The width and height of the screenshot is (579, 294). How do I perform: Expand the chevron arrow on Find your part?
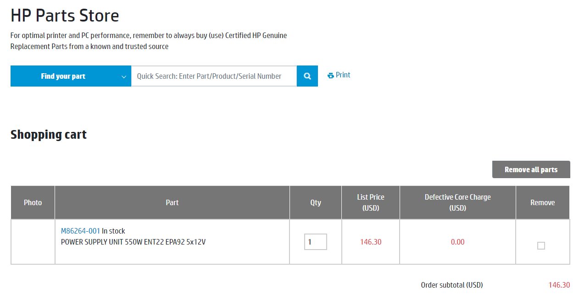[124, 76]
